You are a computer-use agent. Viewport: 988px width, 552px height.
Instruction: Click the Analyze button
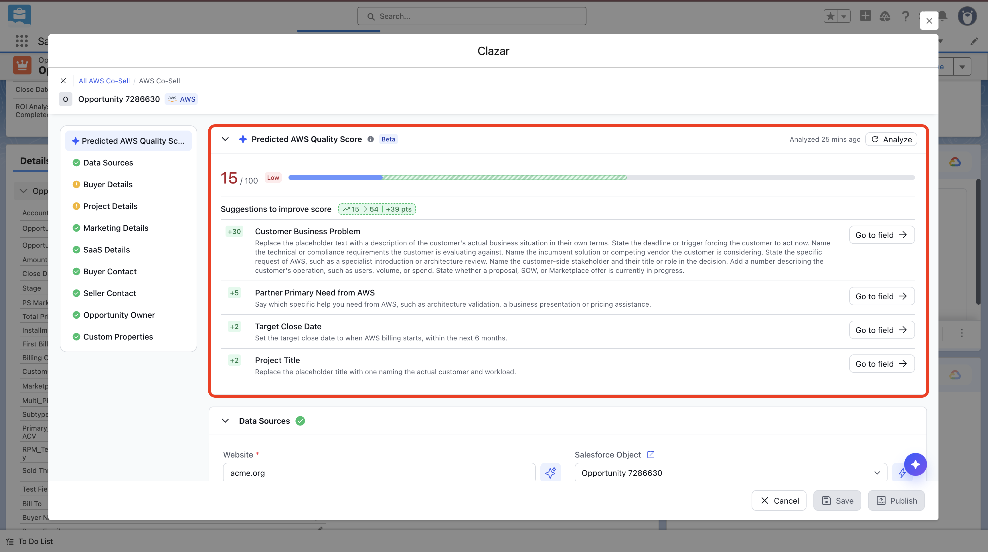(891, 139)
